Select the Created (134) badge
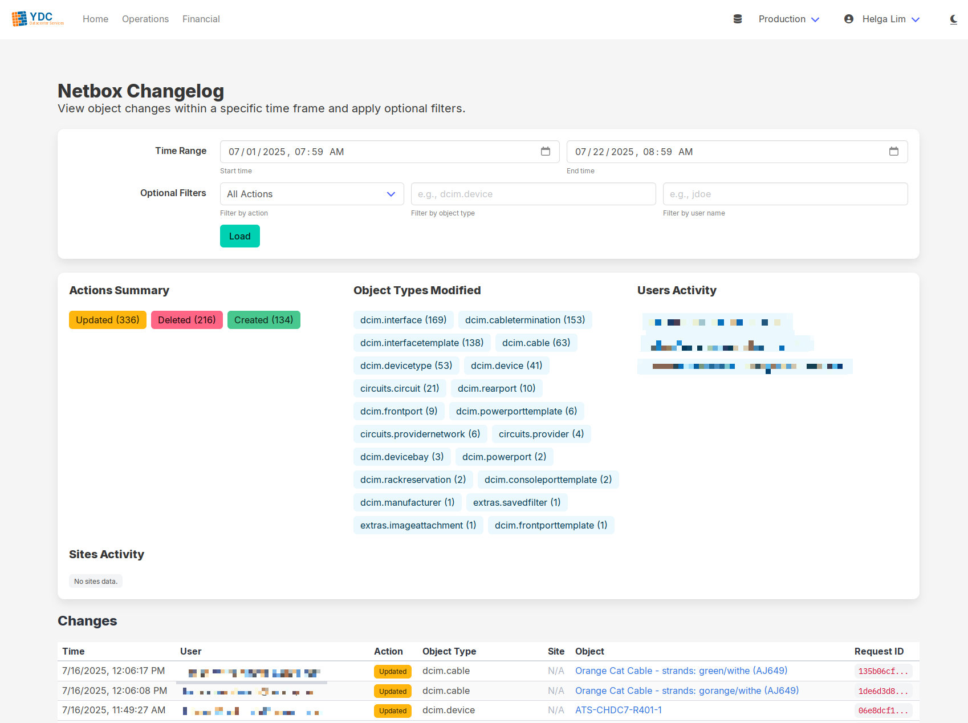968x723 pixels. (264, 320)
